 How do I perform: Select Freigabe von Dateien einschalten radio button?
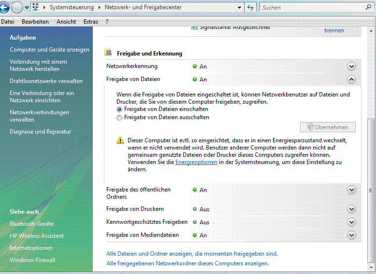(x=119, y=110)
